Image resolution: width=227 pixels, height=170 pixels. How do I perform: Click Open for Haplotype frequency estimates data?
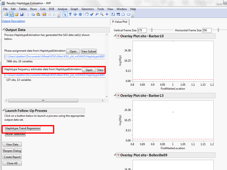pyautogui.click(x=89, y=70)
